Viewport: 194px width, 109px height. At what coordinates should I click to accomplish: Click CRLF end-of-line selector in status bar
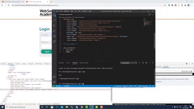[x=135, y=86]
